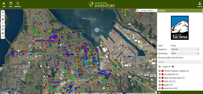Screen dimensions: 203x94
Task: Expand the bottom panel play arrow
Action: coord(159,92)
